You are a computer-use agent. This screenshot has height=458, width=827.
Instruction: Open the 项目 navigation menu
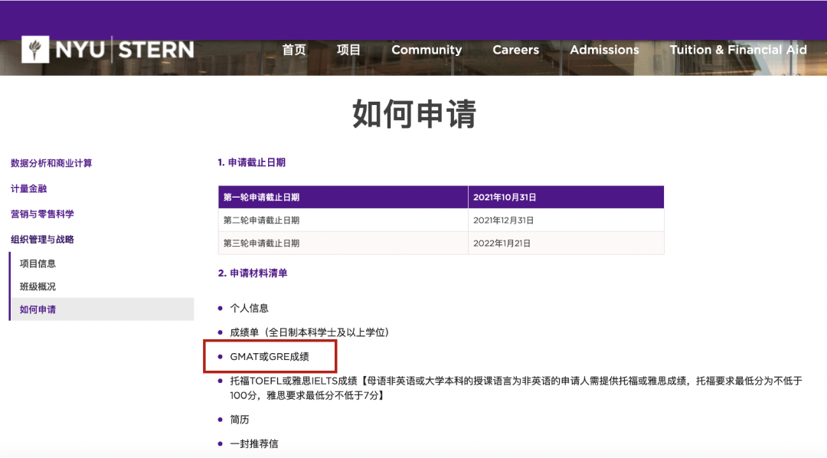[348, 50]
